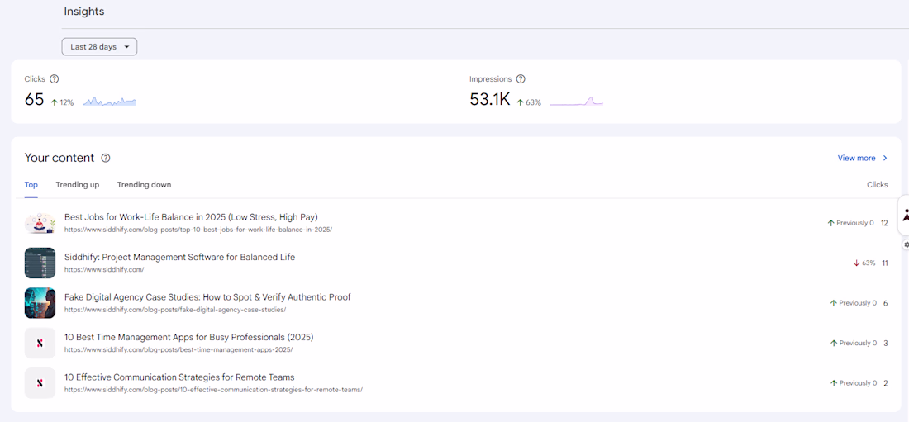Open help for the Clicks metric
The image size is (909, 422).
point(55,79)
